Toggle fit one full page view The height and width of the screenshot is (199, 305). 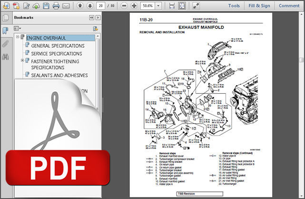(x=182, y=6)
